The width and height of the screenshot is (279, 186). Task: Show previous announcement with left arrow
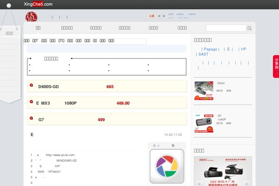tap(159, 16)
